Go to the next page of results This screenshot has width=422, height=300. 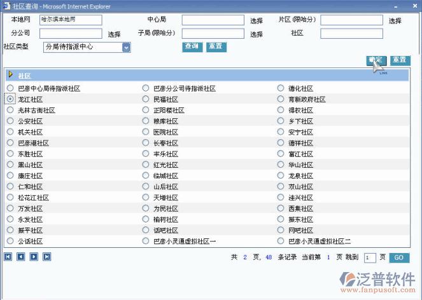tap(34, 257)
